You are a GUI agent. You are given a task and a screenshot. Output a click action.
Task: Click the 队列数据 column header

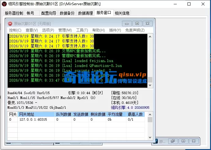point(63,114)
